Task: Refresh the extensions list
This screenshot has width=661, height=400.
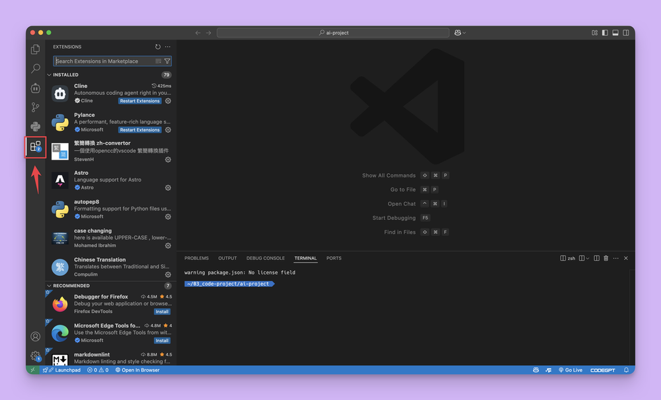Action: tap(157, 47)
